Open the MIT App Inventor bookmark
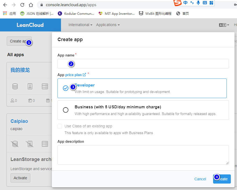 116,14
